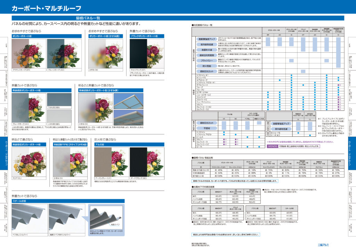Click the 下から見た場合 swatch image
Image resolution: width=356 pixels, height=251 pixels.
59,100
